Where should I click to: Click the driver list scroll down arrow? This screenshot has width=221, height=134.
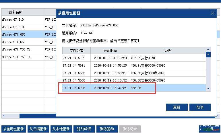(208, 89)
